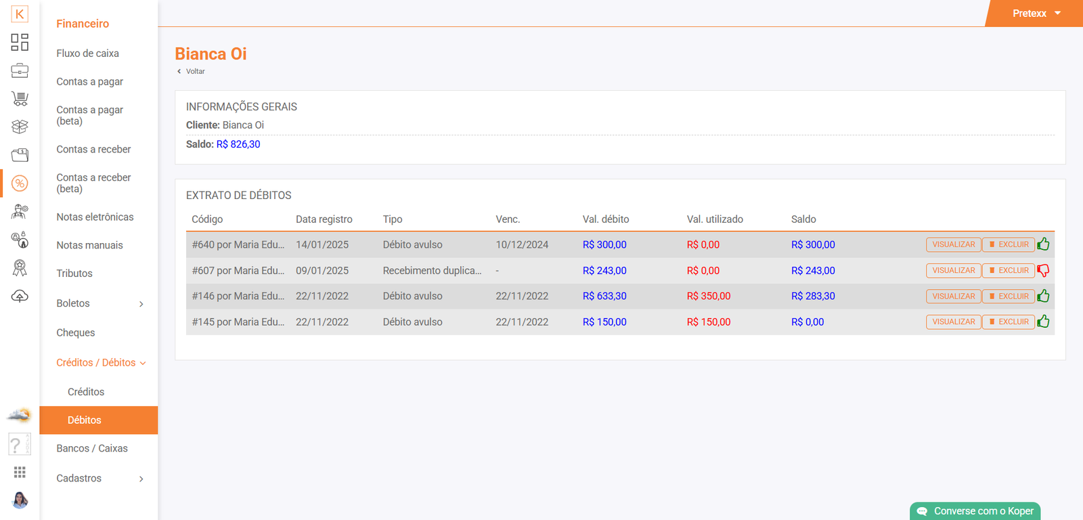1083x520 pixels.
Task: Select the stacked boxes inventory icon
Action: coord(20,127)
